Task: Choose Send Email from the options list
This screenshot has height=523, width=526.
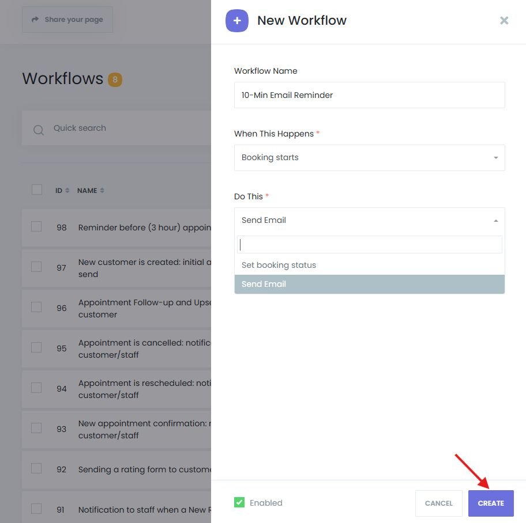Action: point(264,283)
